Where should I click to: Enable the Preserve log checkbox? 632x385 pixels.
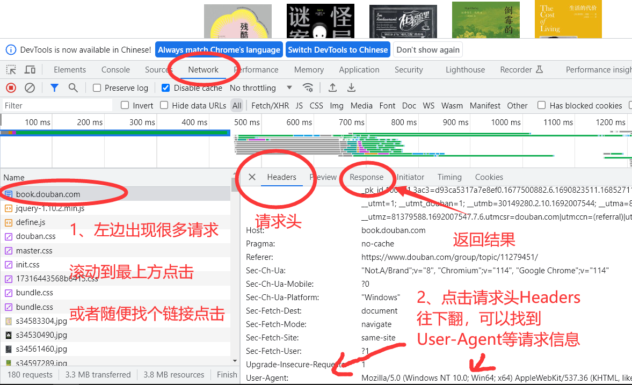pos(97,88)
